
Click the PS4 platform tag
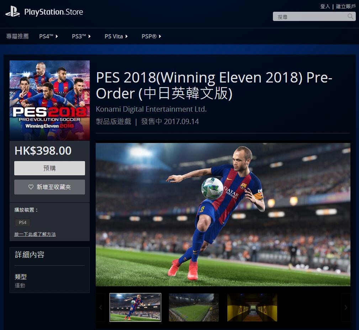click(x=22, y=223)
